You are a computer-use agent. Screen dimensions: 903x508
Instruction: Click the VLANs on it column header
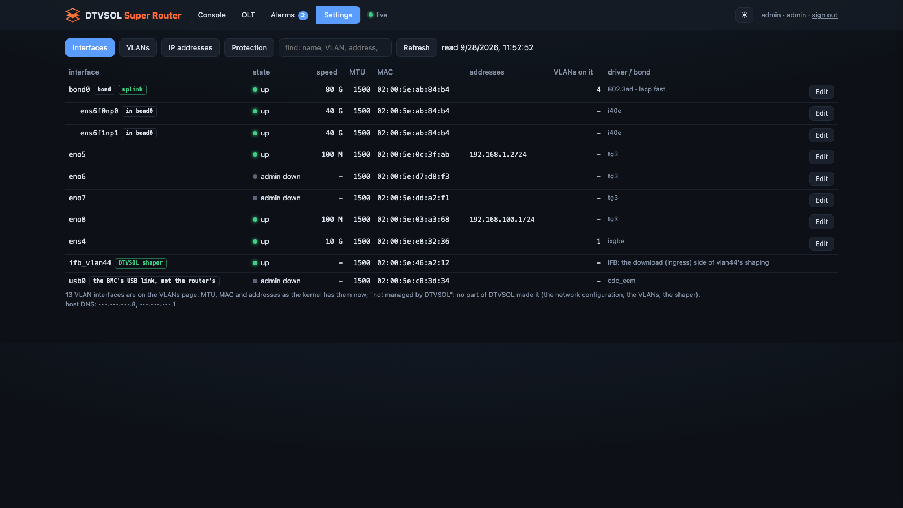point(573,72)
